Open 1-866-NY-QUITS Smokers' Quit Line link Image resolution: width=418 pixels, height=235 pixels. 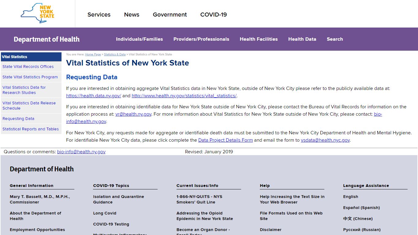[199, 200]
